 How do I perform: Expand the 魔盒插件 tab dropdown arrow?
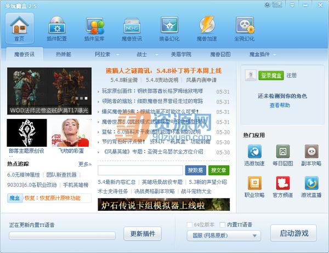pos(275,55)
